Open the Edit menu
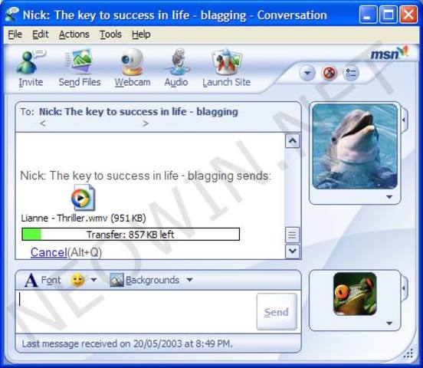423x368 pixels. 40,34
